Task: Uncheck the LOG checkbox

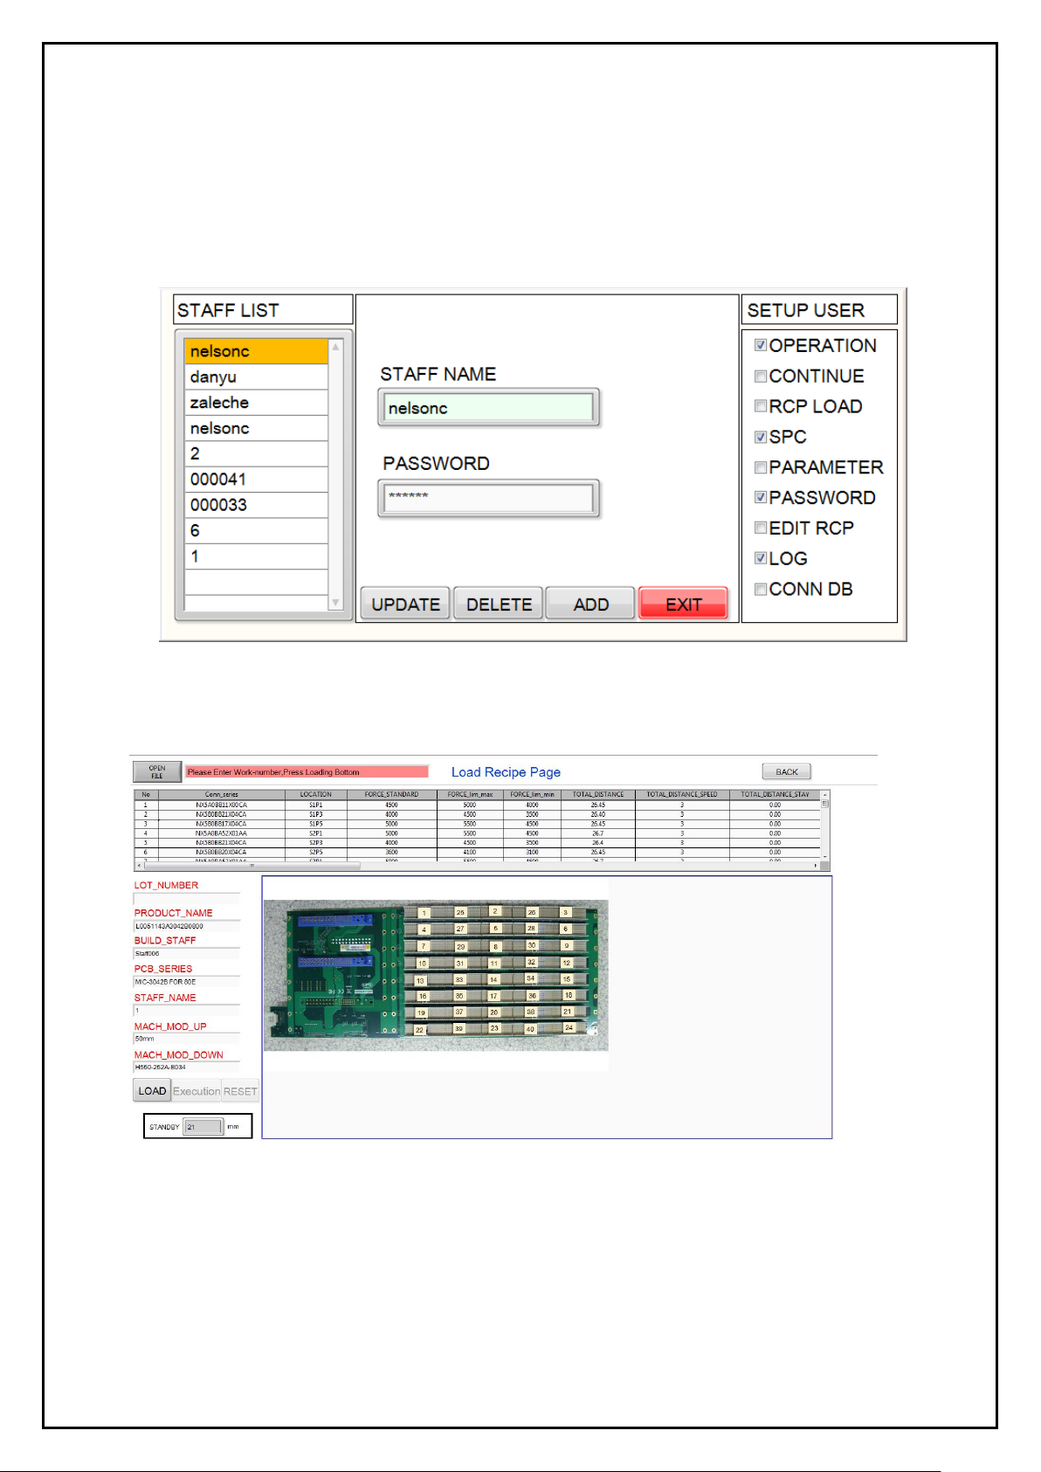Action: click(x=761, y=558)
